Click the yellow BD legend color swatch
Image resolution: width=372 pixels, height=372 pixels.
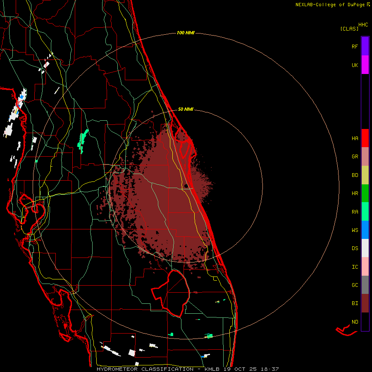pyautogui.click(x=365, y=175)
